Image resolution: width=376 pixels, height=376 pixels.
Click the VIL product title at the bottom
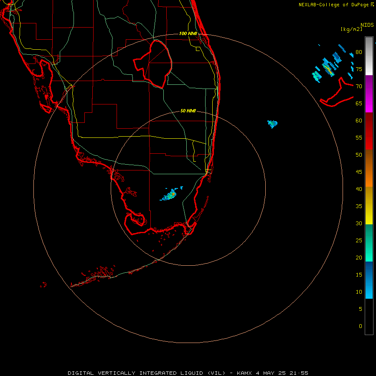[x=188, y=373]
